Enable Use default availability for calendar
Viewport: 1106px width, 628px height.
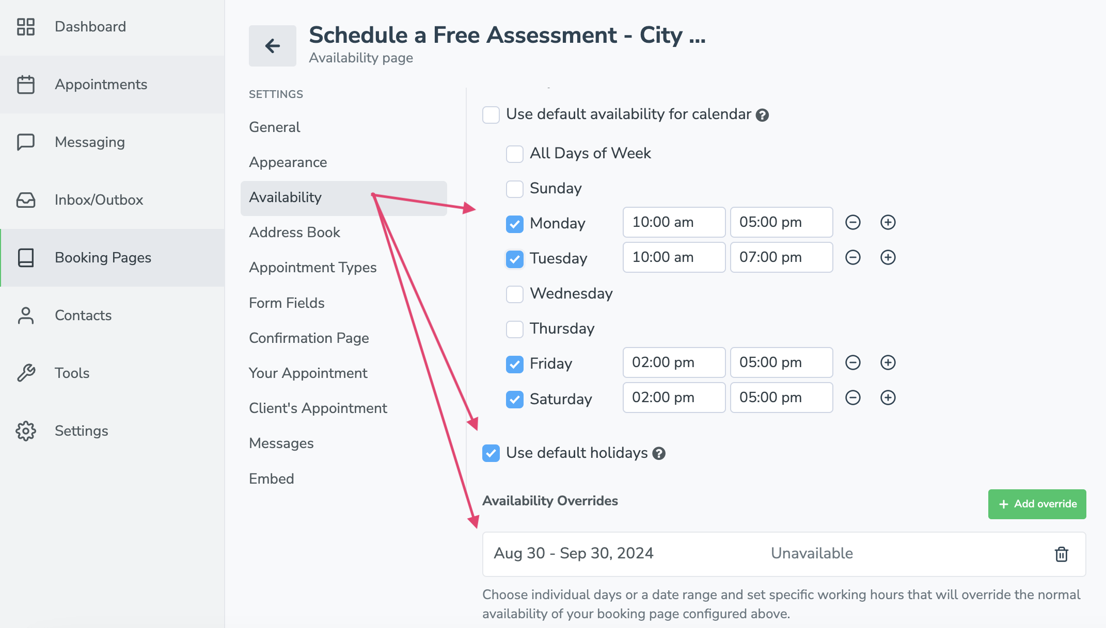point(491,114)
